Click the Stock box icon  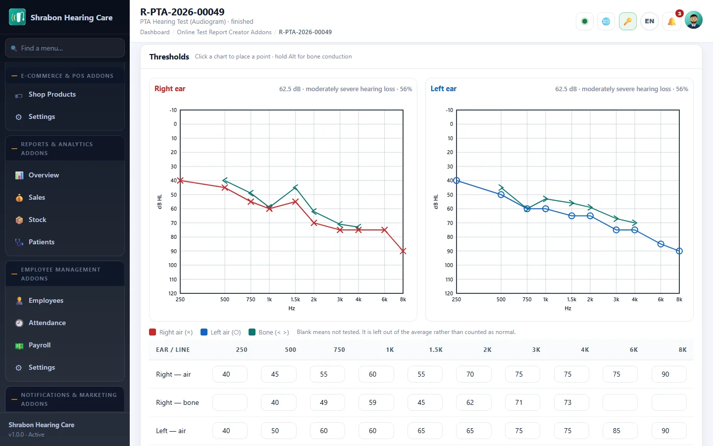tap(19, 220)
